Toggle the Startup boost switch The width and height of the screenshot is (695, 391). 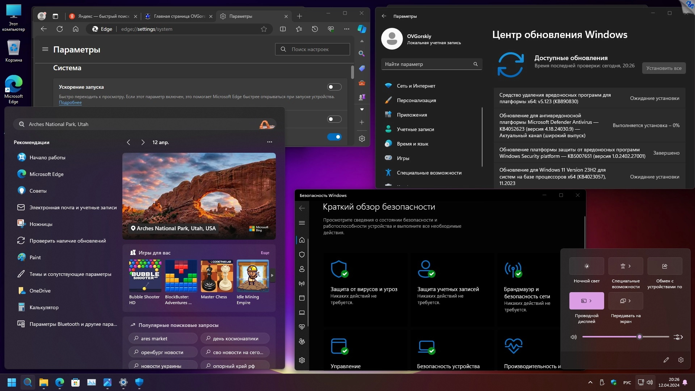pos(334,87)
